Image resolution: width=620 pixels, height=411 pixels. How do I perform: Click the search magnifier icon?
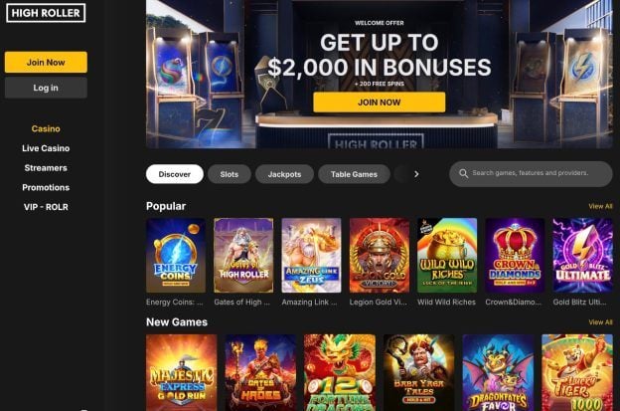[x=463, y=173]
